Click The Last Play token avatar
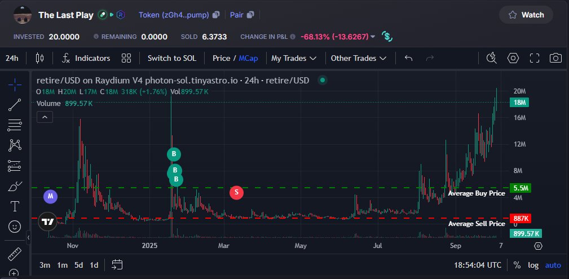 tap(23, 15)
